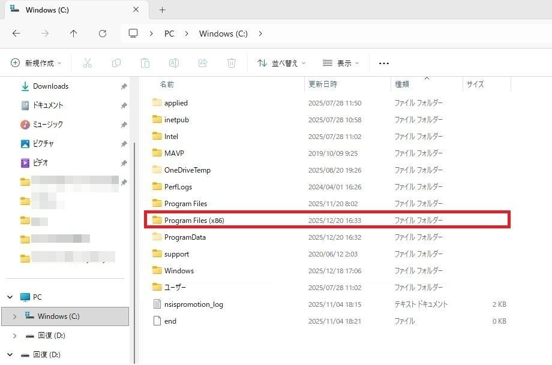Open a new tab with plus button
Viewport: 552px width, 365px height.
click(x=162, y=10)
